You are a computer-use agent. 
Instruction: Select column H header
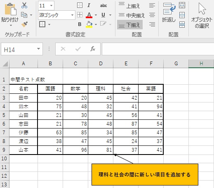(x=201, y=64)
